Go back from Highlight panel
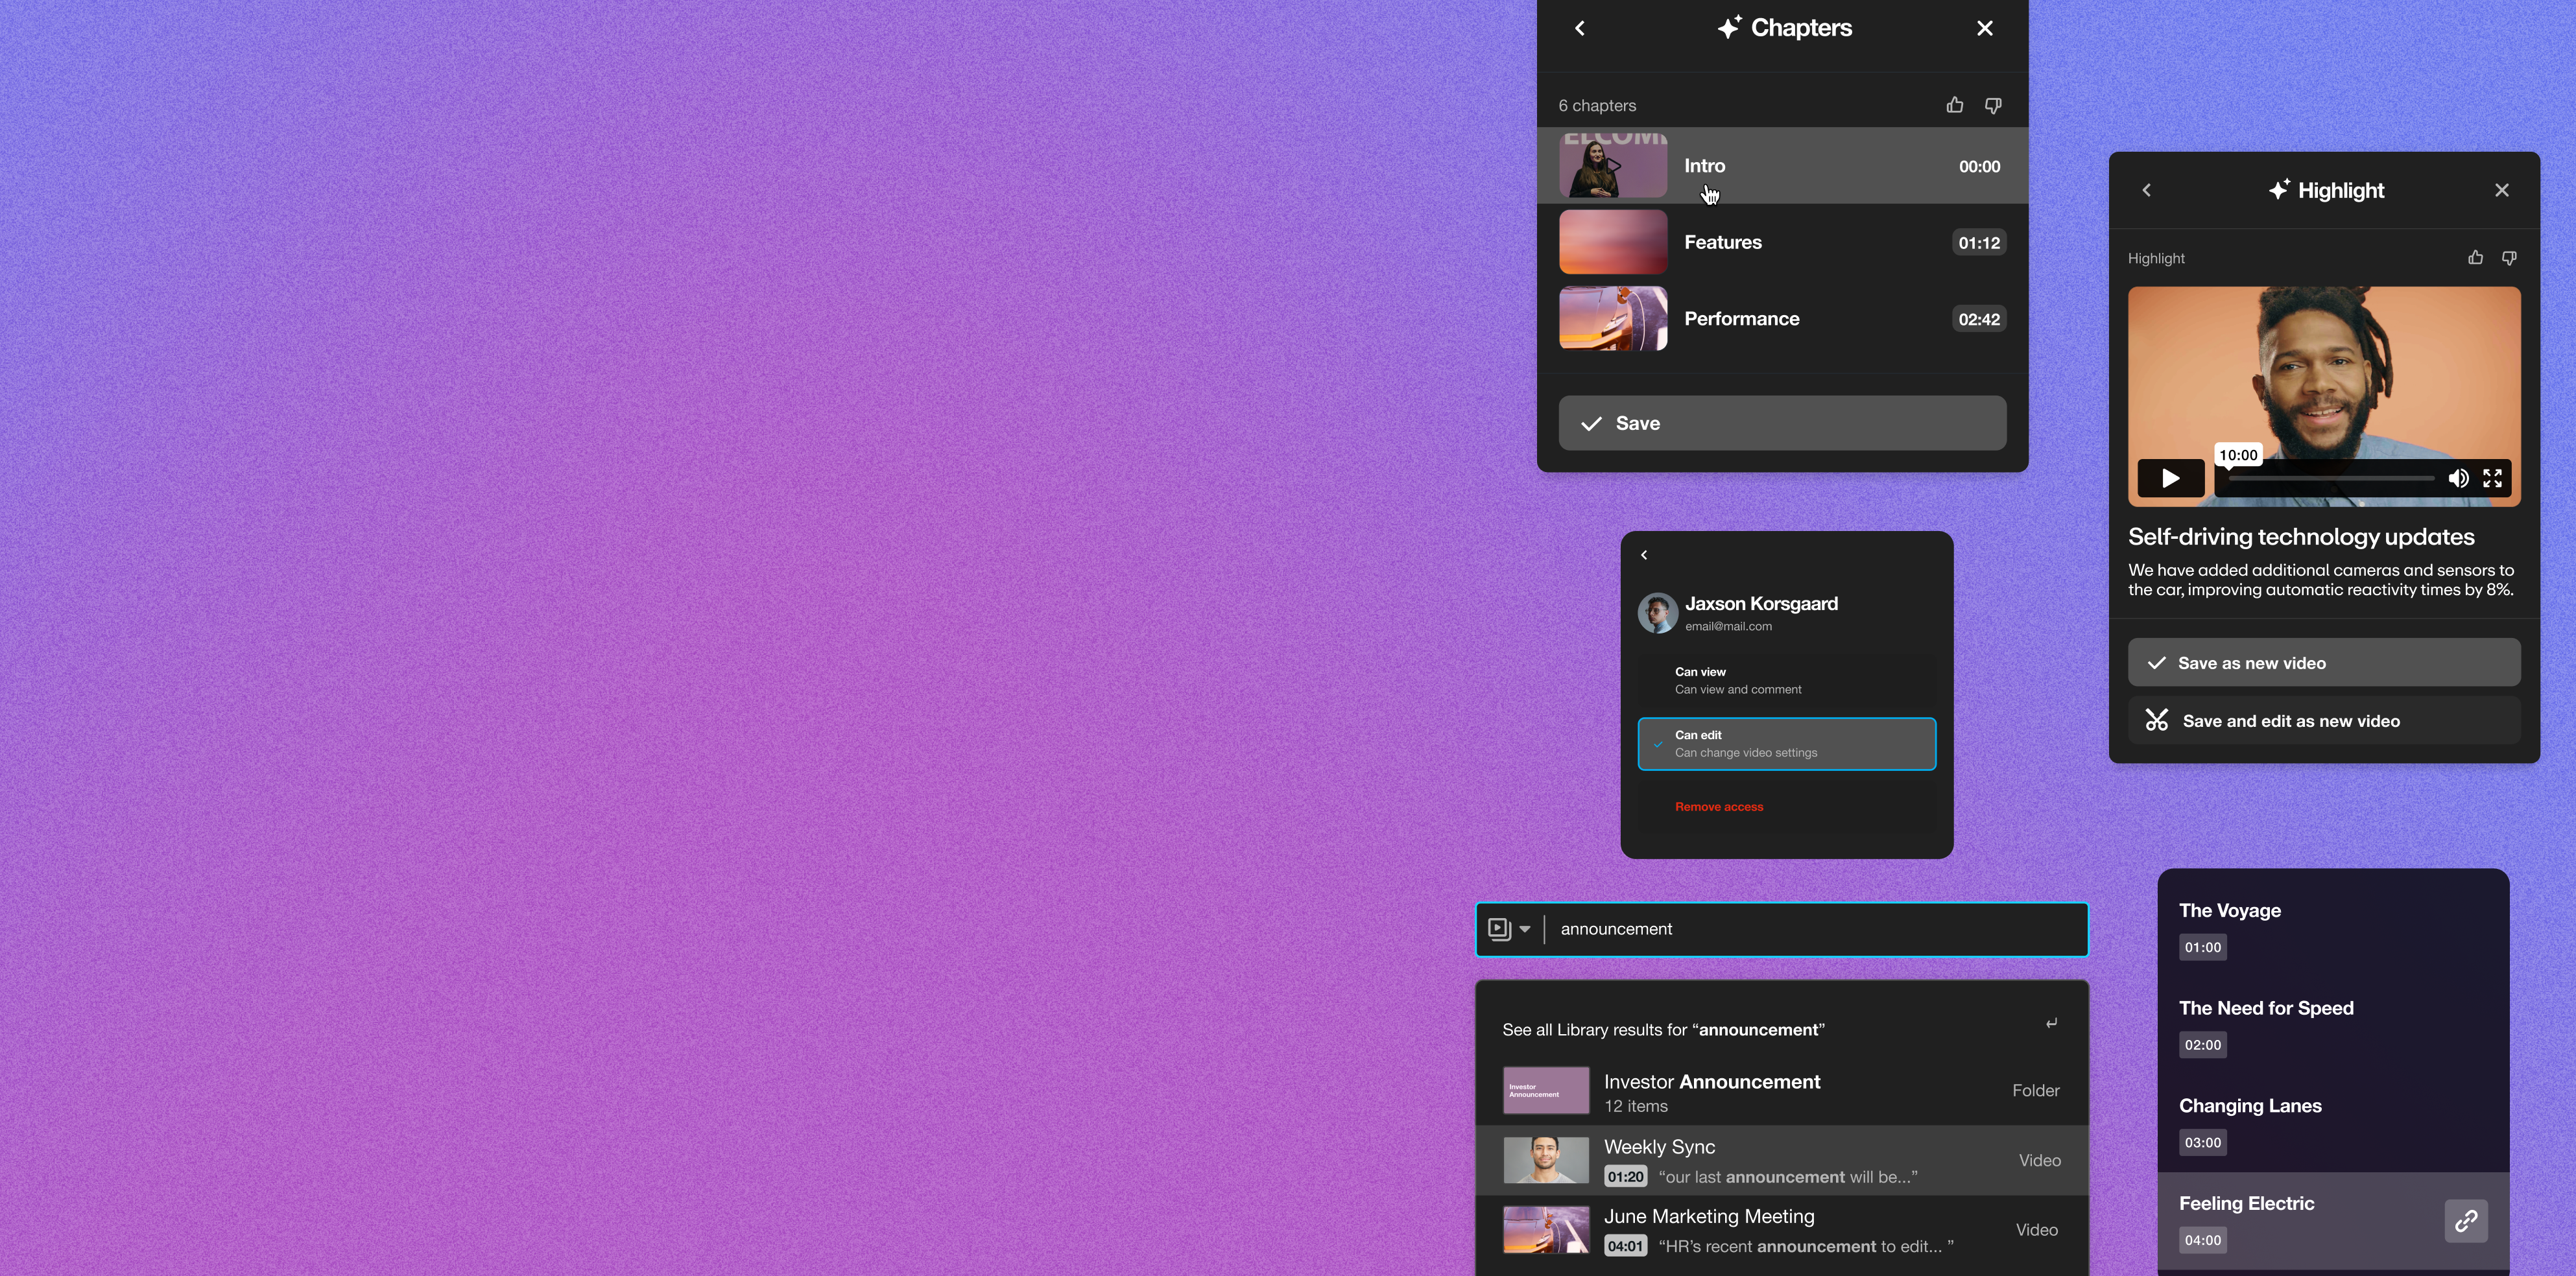 pyautogui.click(x=2146, y=190)
